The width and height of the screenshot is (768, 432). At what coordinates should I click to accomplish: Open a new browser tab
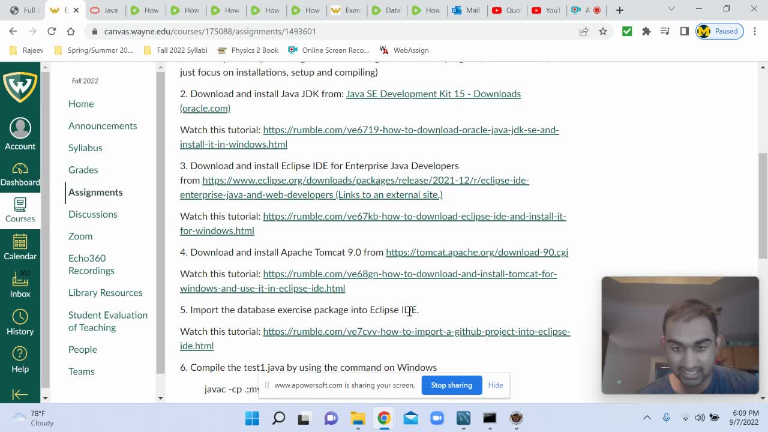[620, 10]
